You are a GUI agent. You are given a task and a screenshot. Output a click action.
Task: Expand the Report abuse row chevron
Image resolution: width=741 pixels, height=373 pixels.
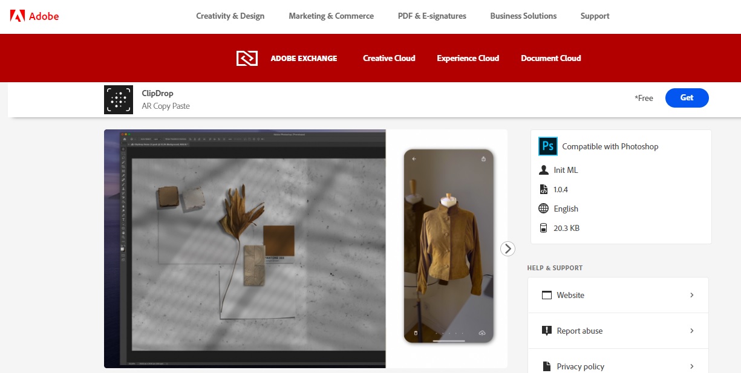[692, 331]
